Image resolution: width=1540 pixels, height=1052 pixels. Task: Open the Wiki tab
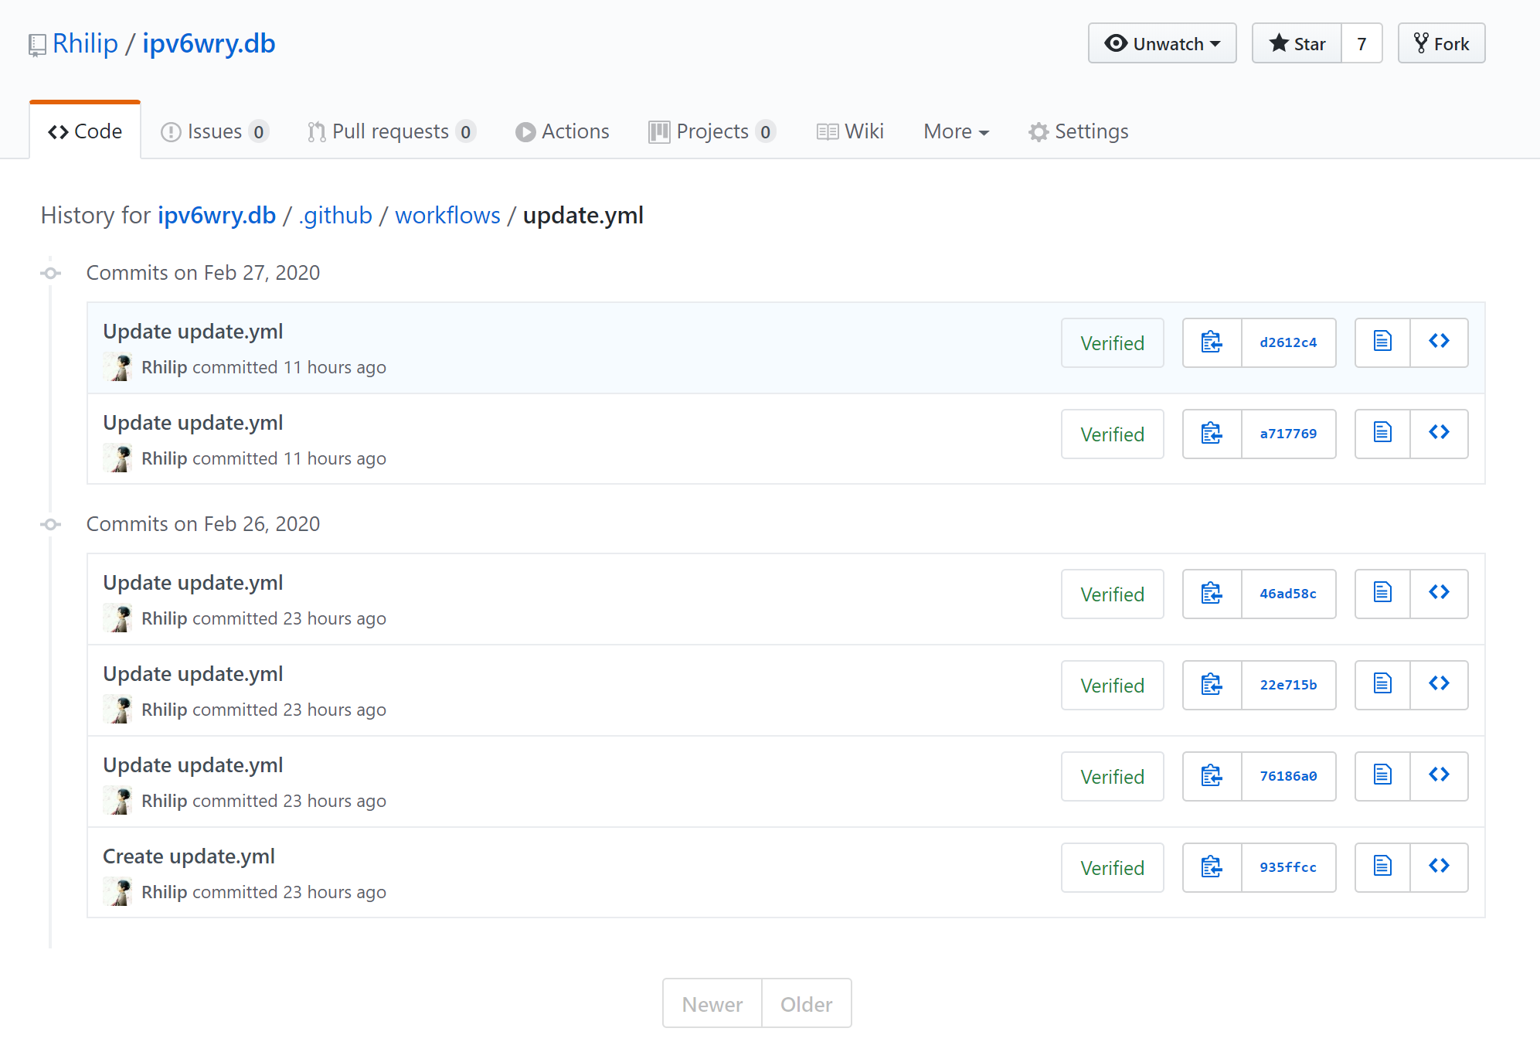(849, 131)
